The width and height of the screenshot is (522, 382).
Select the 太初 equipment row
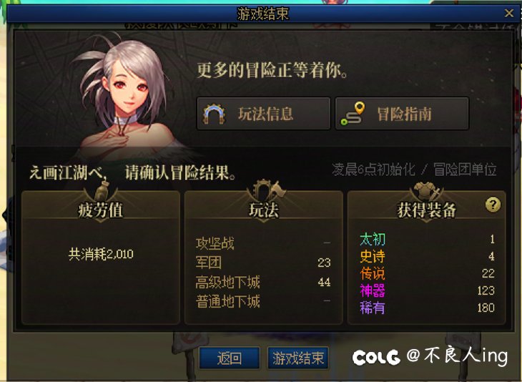coord(427,239)
